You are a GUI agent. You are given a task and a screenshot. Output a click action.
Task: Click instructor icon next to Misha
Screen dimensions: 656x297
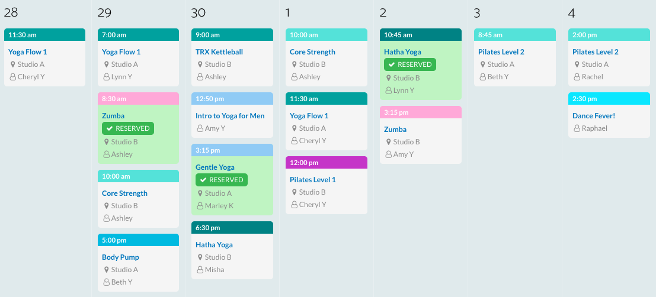200,270
